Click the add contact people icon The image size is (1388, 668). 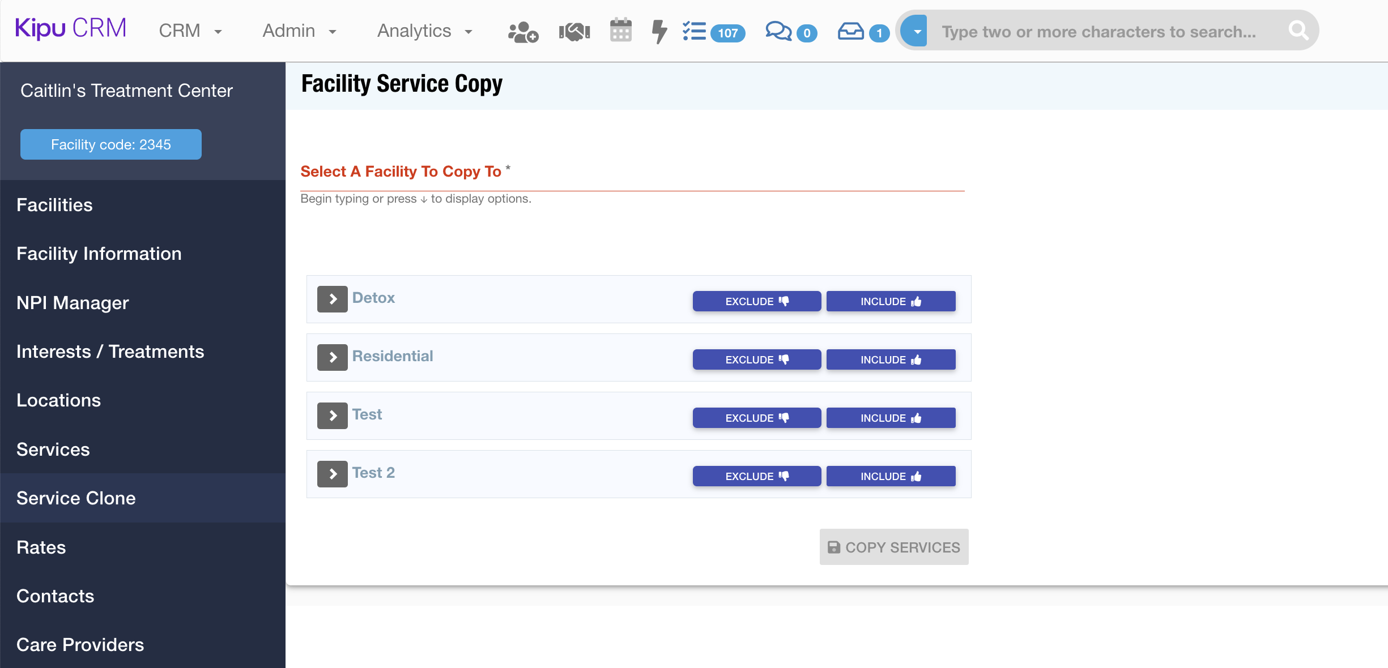pyautogui.click(x=522, y=31)
